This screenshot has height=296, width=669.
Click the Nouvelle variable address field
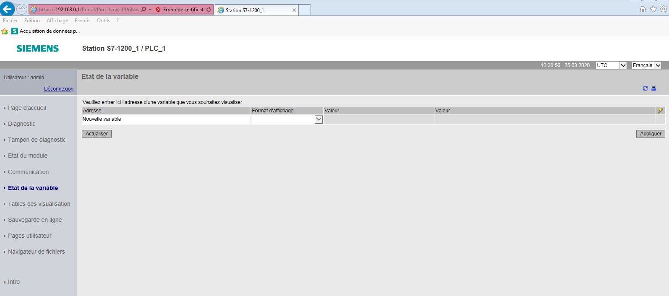pos(166,119)
